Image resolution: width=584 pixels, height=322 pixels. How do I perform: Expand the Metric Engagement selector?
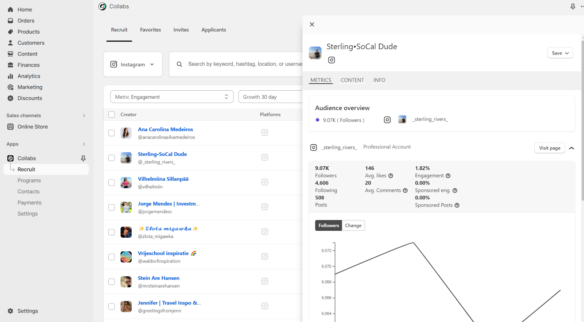tap(171, 97)
